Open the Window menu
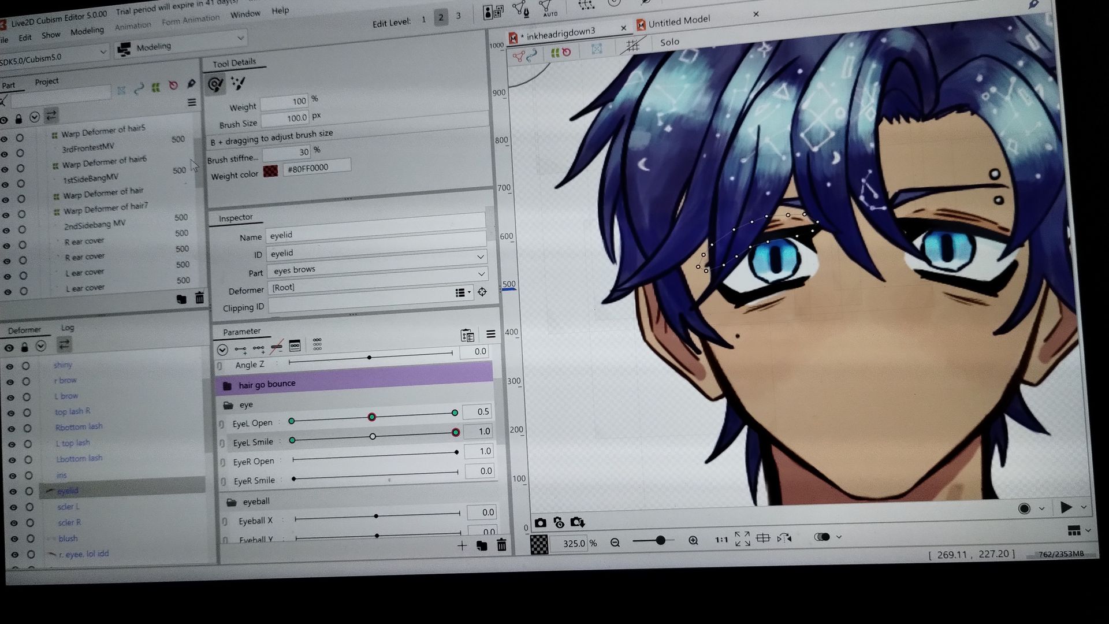 coord(245,14)
